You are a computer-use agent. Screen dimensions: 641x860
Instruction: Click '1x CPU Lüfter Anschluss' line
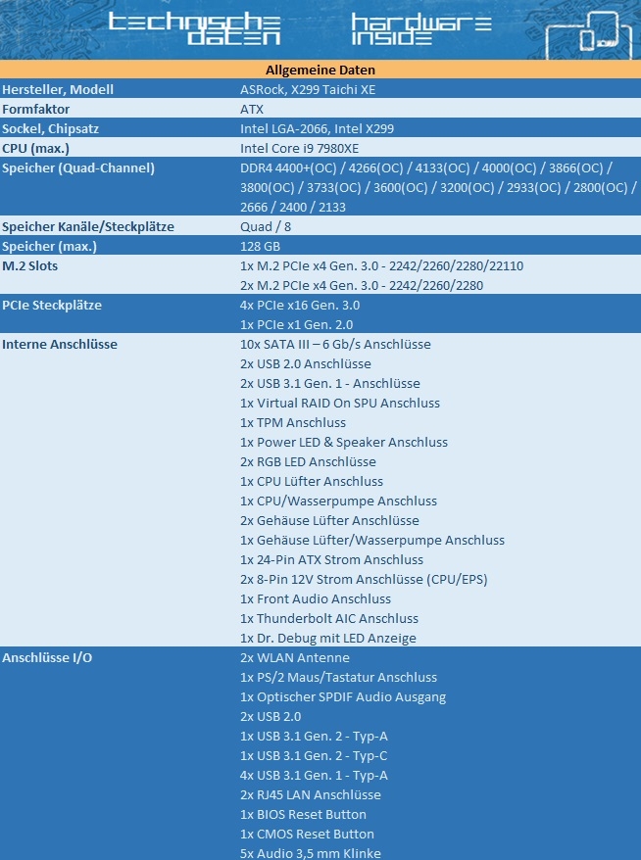coord(311,482)
